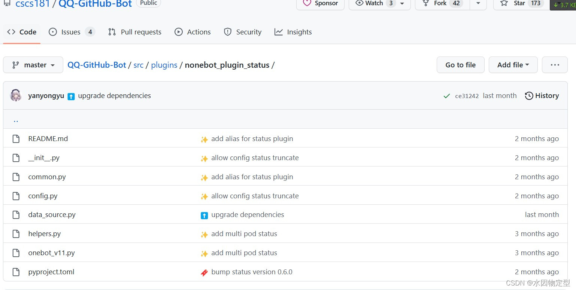This screenshot has height=290, width=576.
Task: Open the README.md file
Action: tap(48, 139)
